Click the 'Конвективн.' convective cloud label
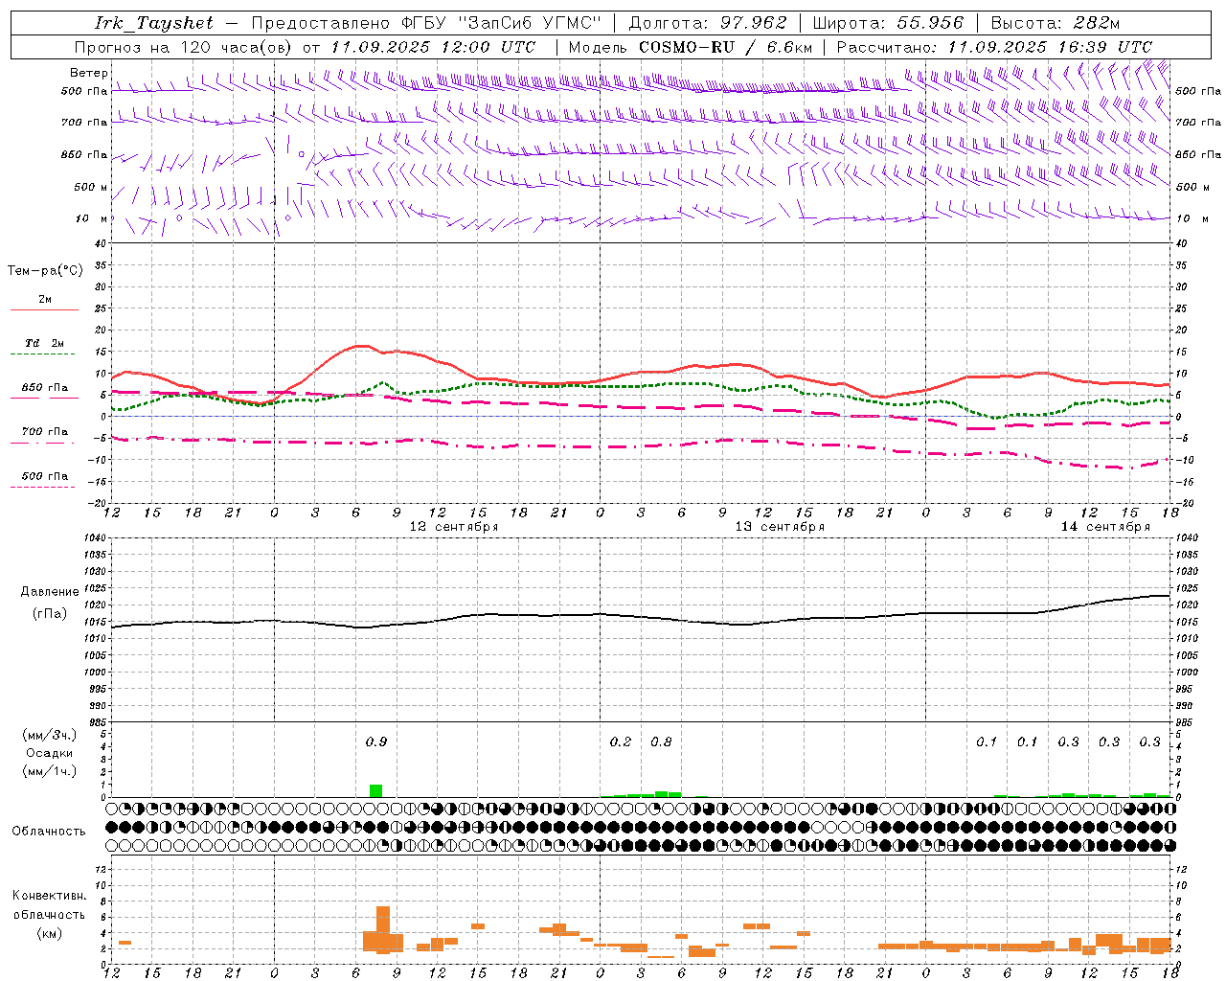The image size is (1226, 981). (x=49, y=896)
